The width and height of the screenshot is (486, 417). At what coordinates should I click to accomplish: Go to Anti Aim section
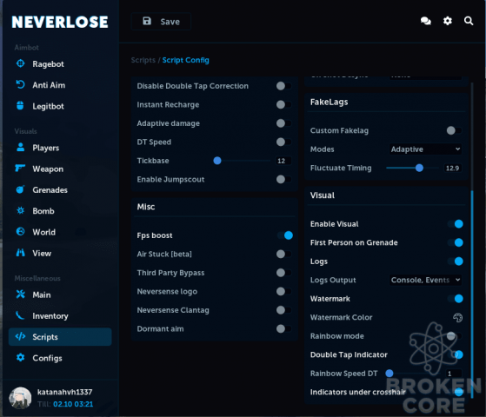[49, 85]
